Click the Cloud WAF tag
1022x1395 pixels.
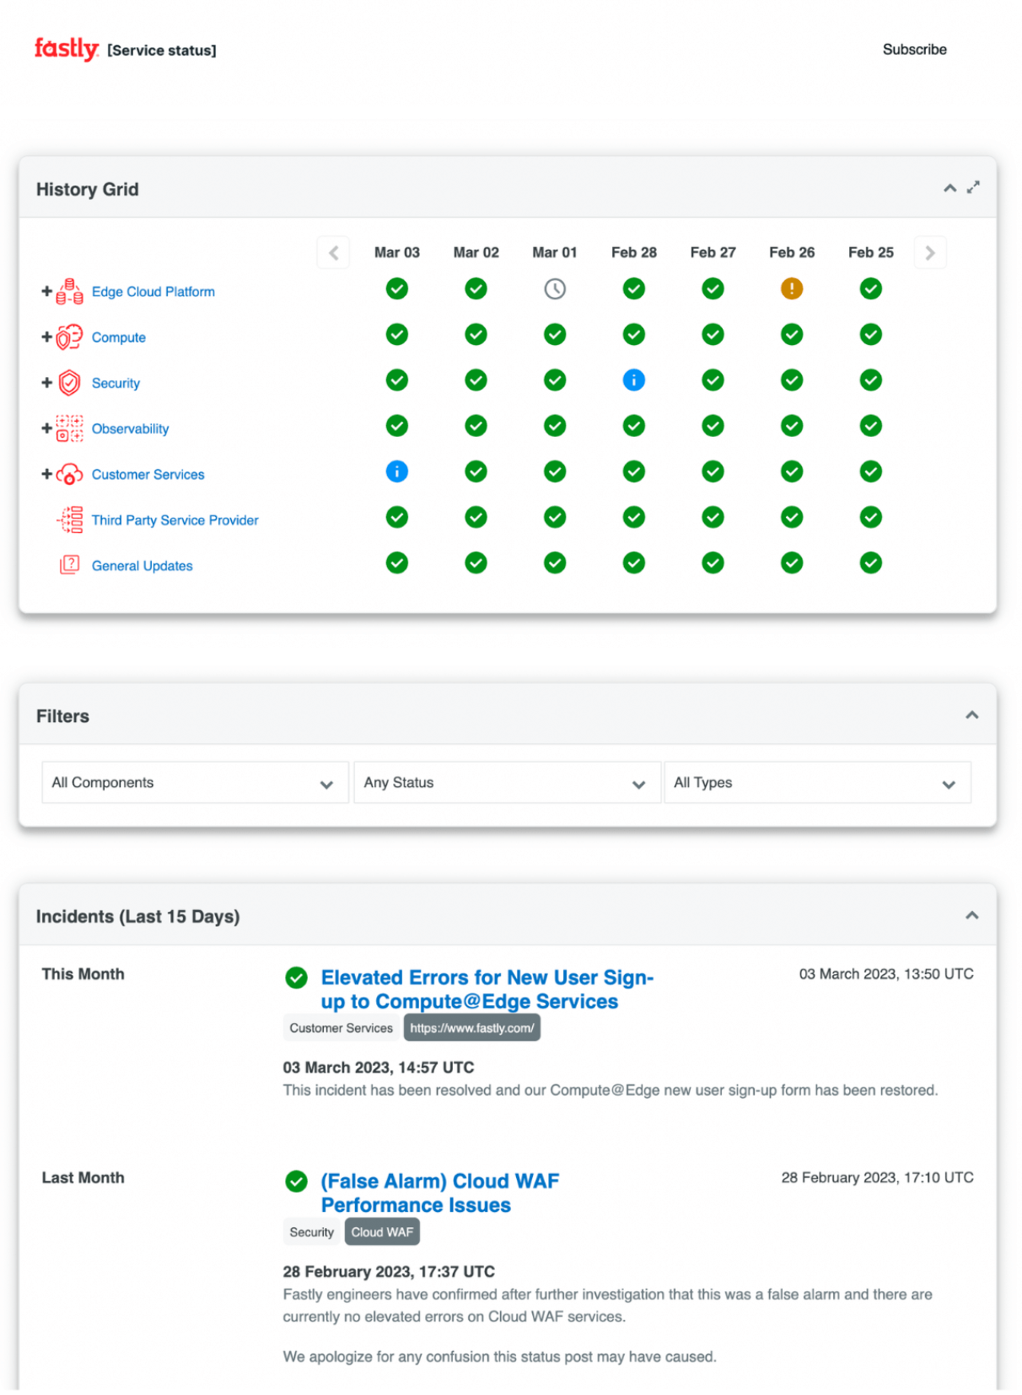tap(382, 1232)
